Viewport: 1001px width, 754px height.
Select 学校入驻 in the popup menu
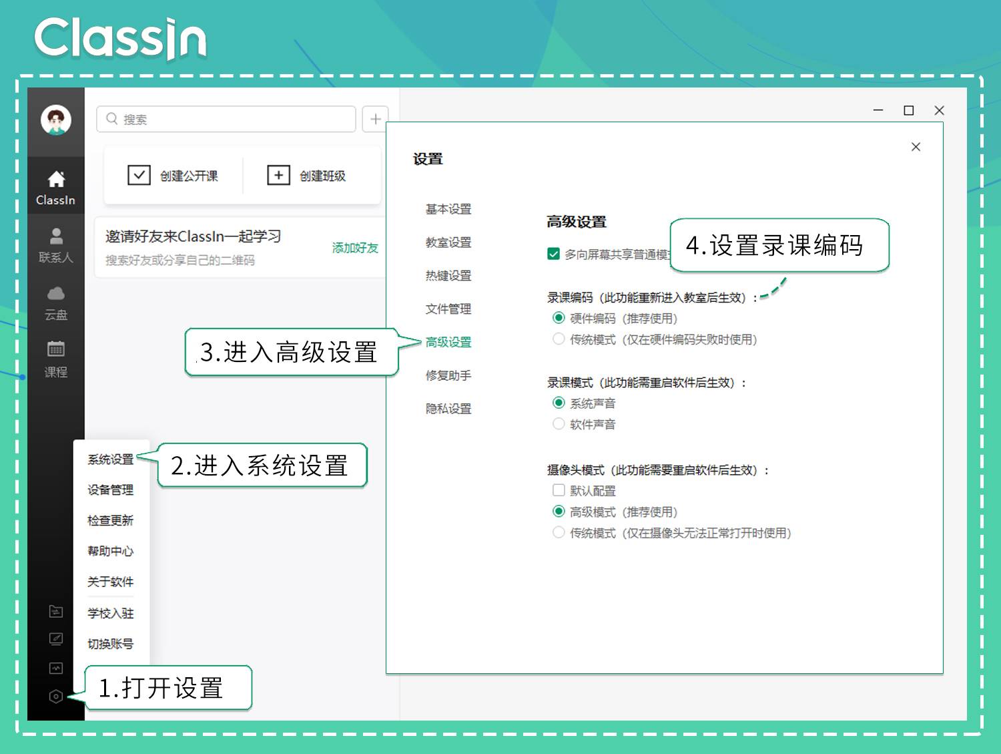[111, 614]
